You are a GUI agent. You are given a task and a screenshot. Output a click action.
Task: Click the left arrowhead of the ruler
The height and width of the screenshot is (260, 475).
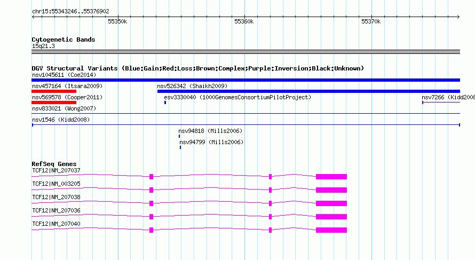click(x=33, y=17)
